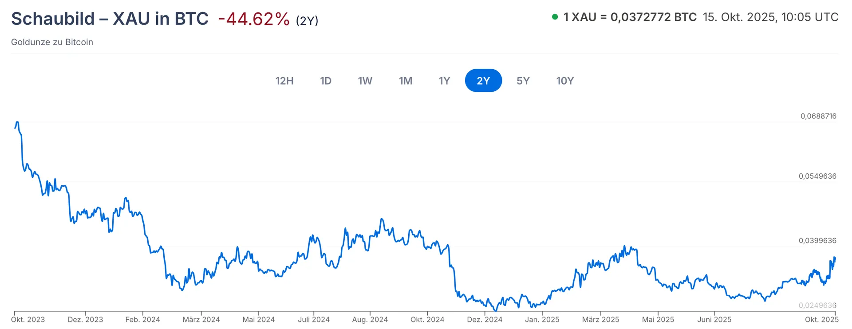This screenshot has width=852, height=329.
Task: Select the 12H time range tab
Action: 284,81
